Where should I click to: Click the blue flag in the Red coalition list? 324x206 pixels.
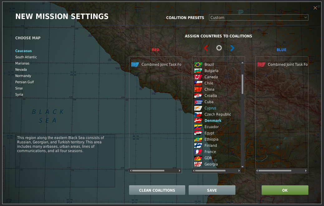point(135,65)
